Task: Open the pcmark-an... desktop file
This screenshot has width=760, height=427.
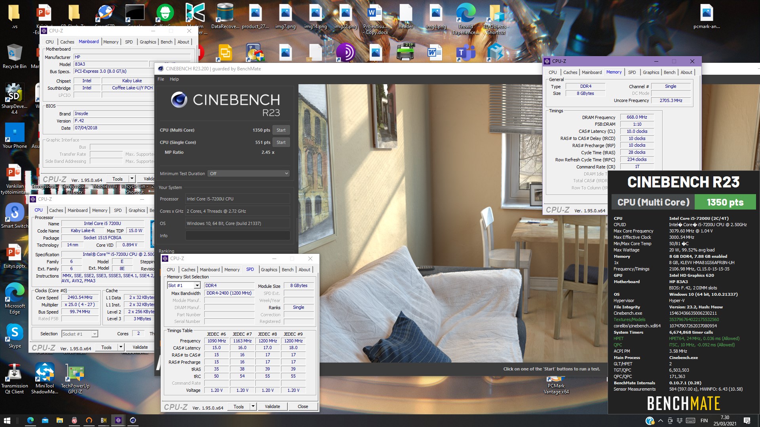Action: click(707, 17)
